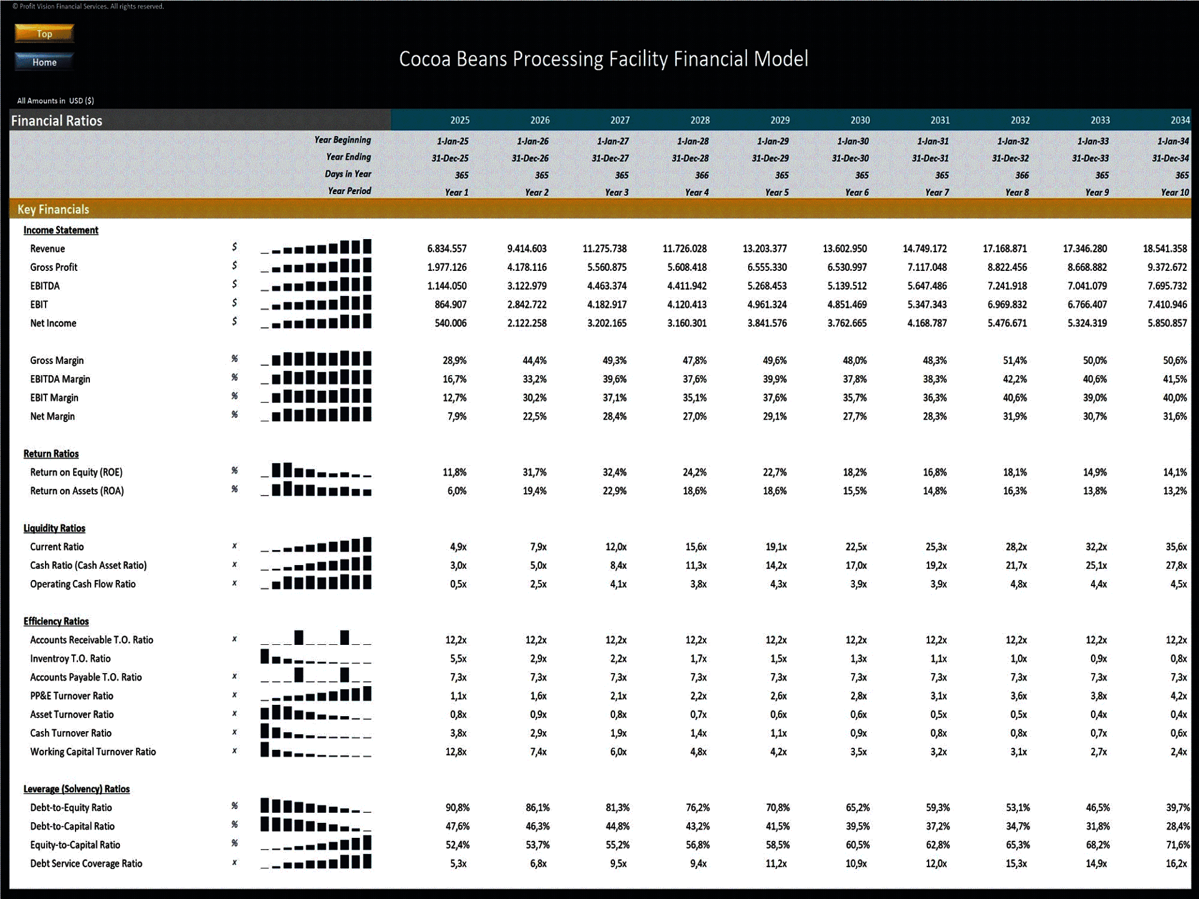This screenshot has height=899, width=1199.
Task: Select the 31-Dec-28 year ending cell
Action: [x=690, y=159]
